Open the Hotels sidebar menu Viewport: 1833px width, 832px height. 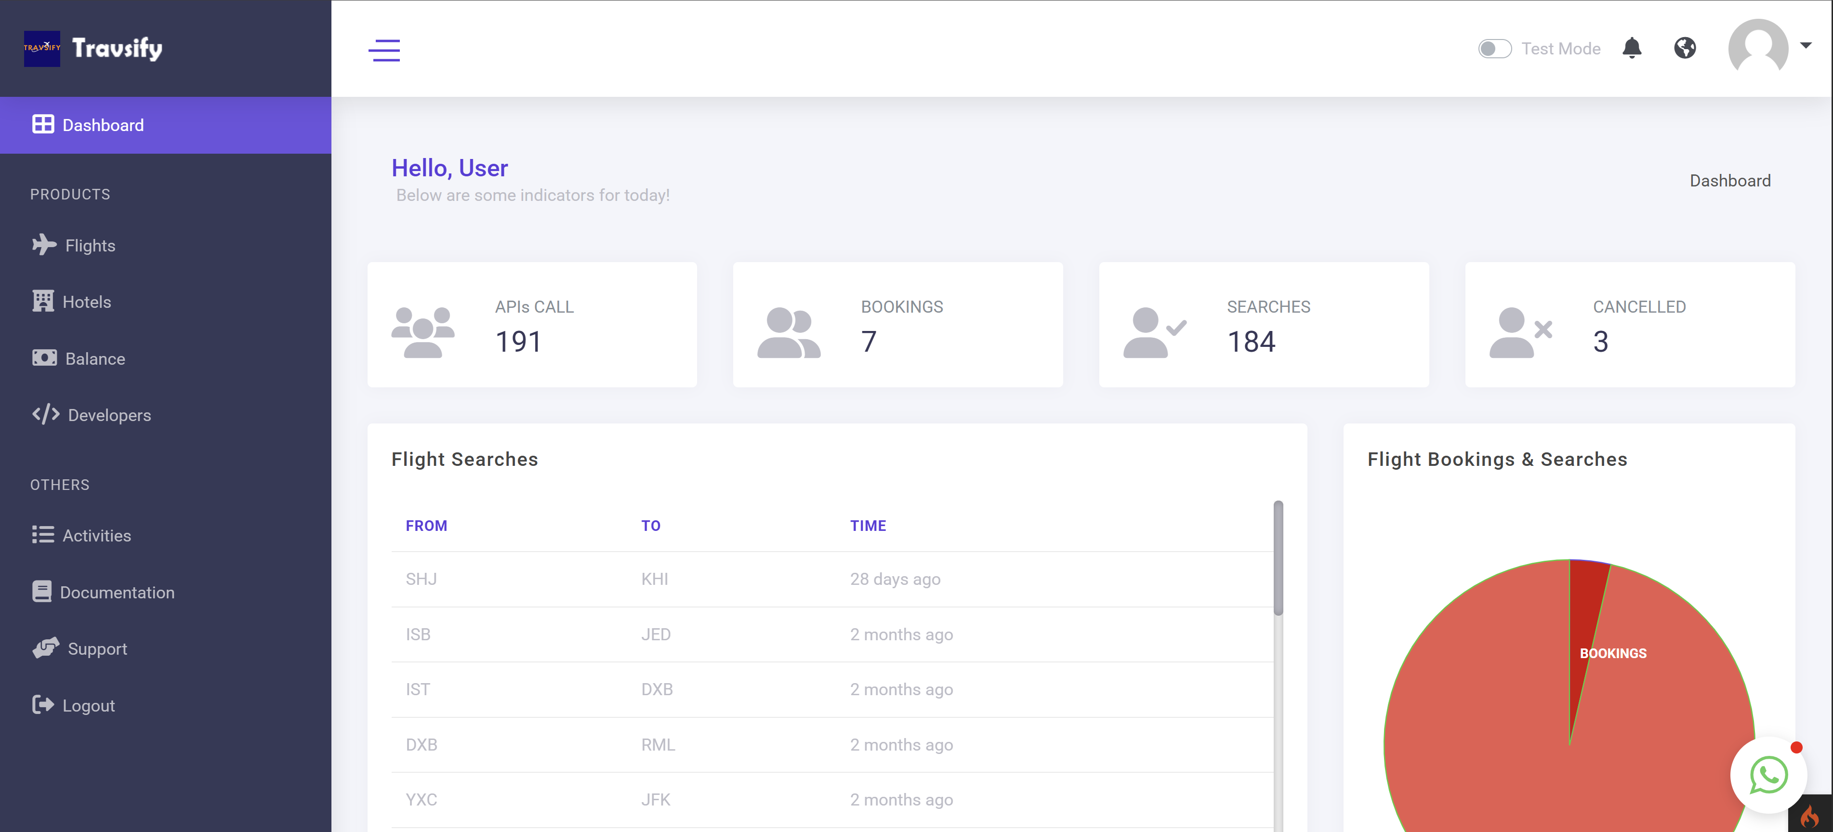(86, 302)
